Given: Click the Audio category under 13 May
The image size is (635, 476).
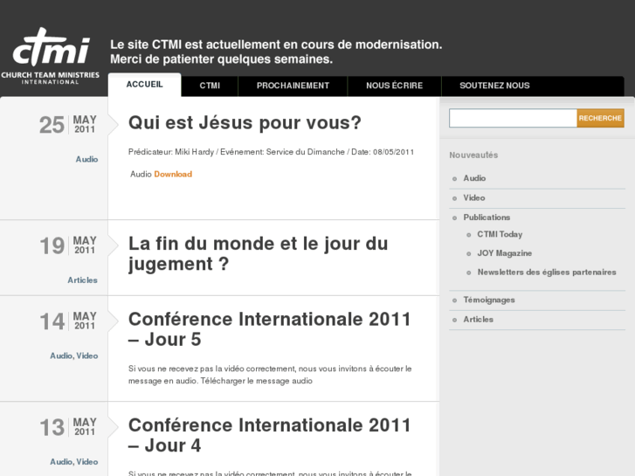Looking at the screenshot, I should pos(61,462).
